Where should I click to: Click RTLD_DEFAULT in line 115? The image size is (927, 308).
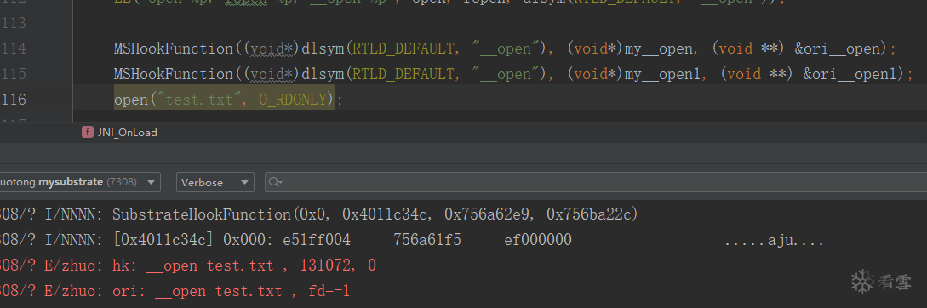[403, 74]
